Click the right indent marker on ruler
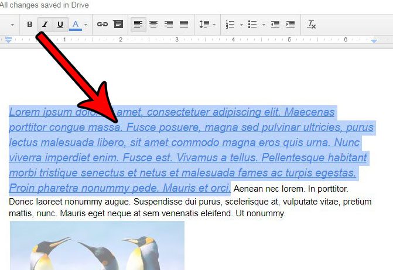Image resolution: width=393 pixels, height=270 pixels. click(374, 40)
